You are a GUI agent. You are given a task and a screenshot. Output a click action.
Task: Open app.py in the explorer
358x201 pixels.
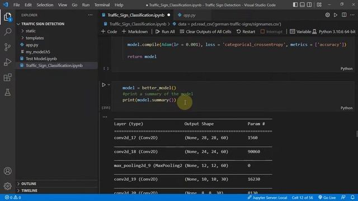[x=32, y=45]
